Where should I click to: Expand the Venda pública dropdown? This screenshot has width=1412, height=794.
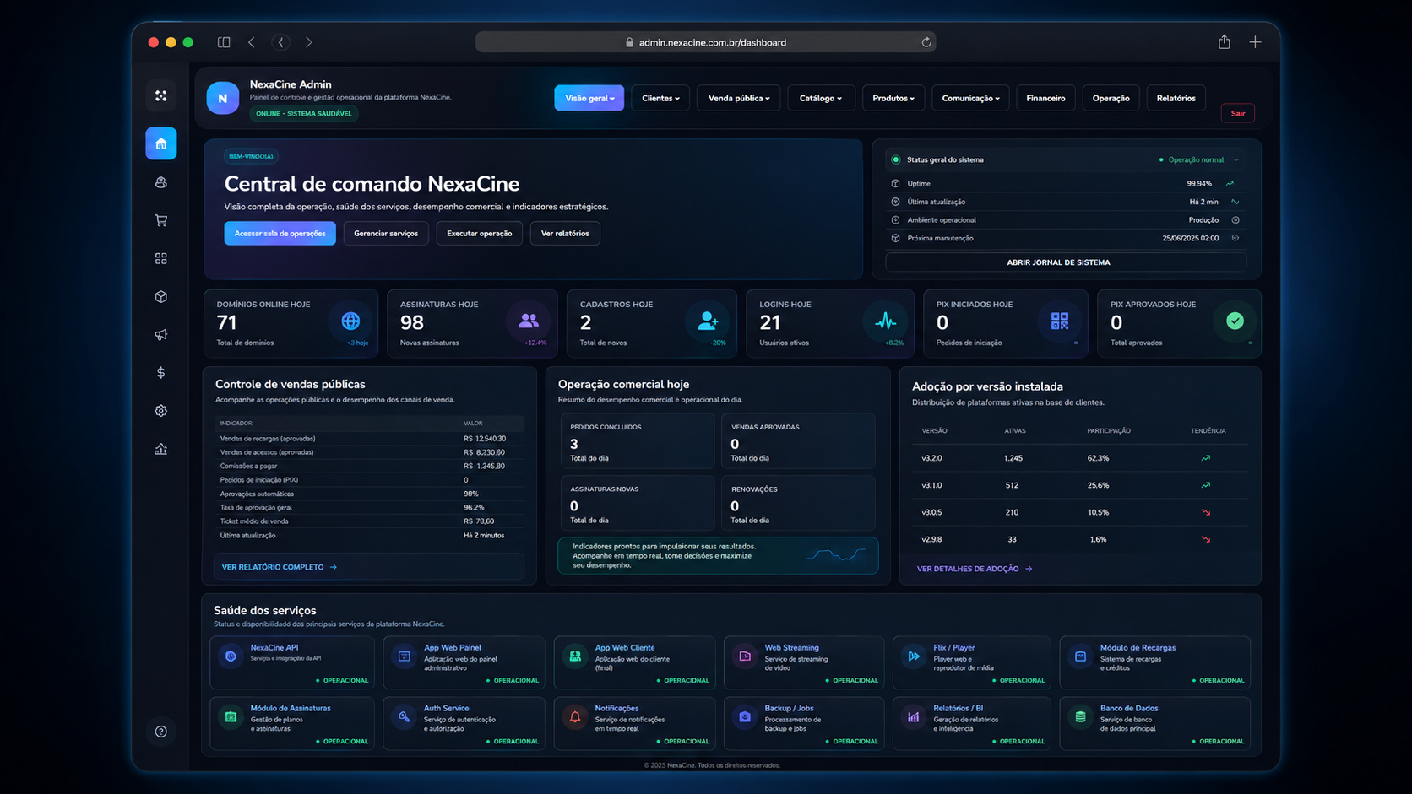pos(739,98)
